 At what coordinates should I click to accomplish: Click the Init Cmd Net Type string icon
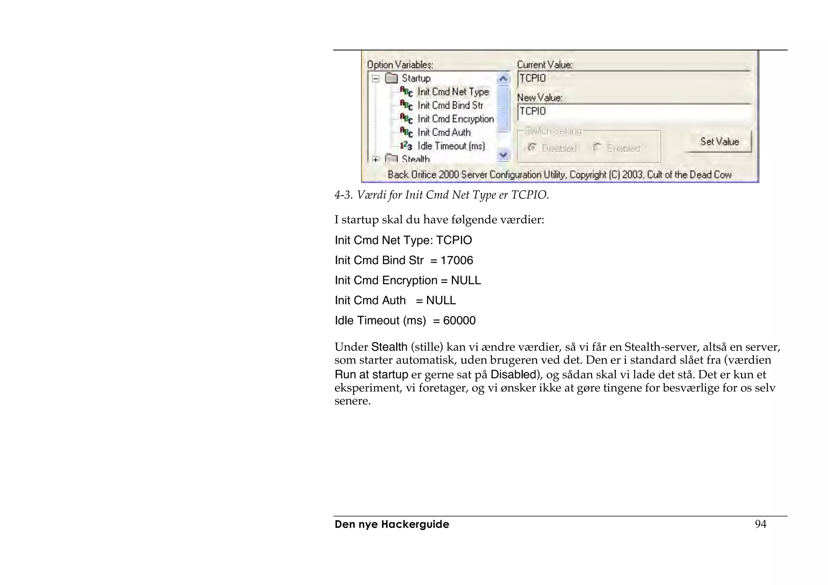(x=406, y=92)
